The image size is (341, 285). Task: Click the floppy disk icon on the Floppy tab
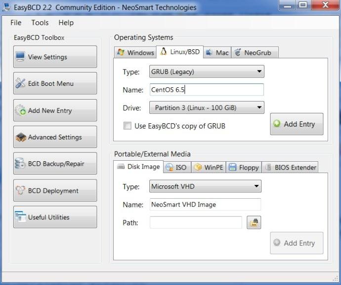[x=232, y=167]
